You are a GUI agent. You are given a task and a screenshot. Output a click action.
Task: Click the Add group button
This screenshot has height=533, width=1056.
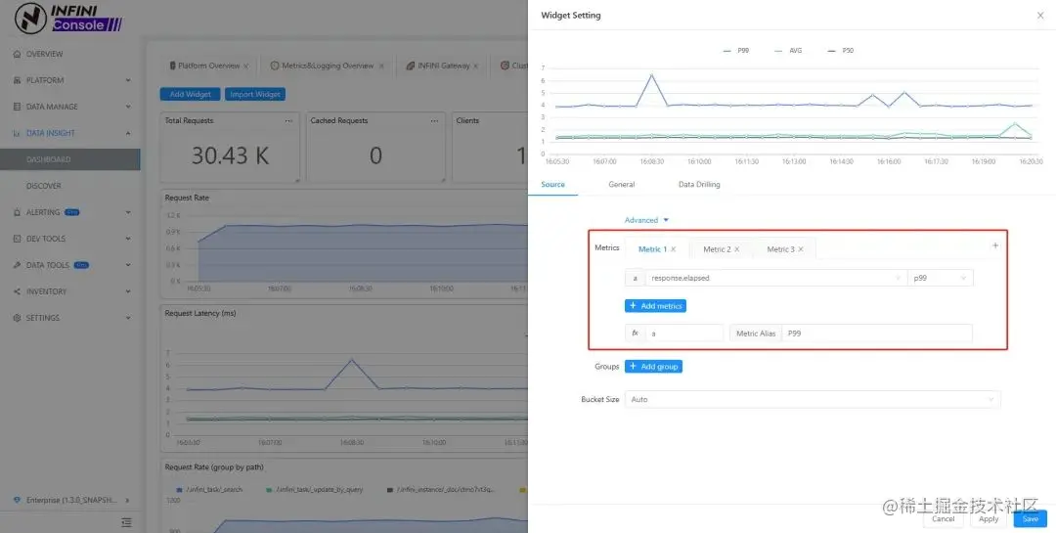click(x=653, y=367)
